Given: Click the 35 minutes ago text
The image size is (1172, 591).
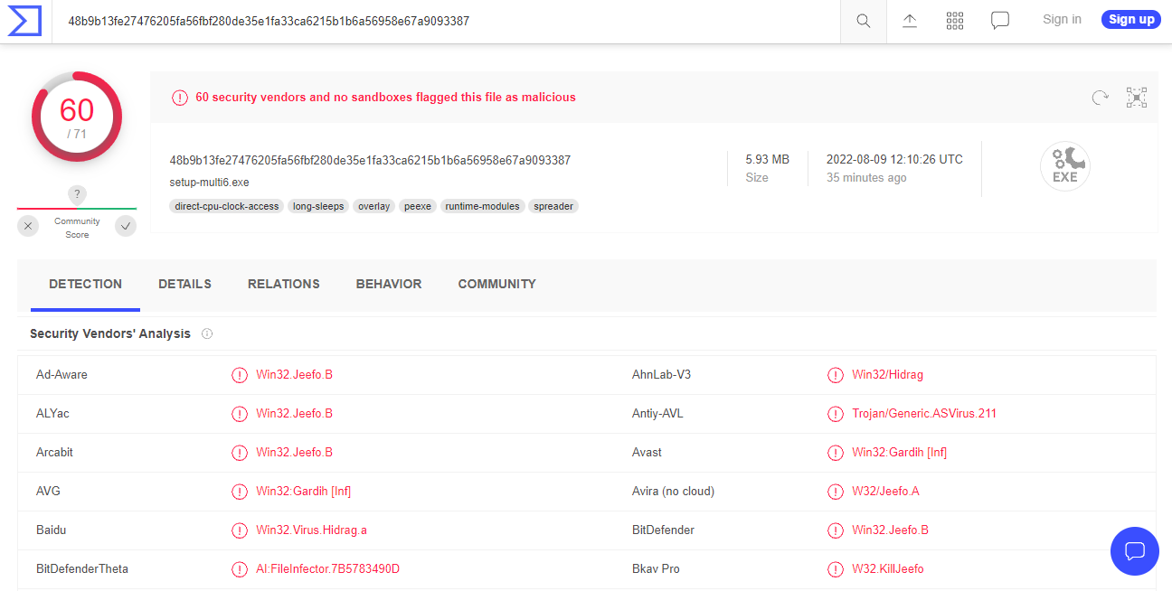Looking at the screenshot, I should [866, 178].
